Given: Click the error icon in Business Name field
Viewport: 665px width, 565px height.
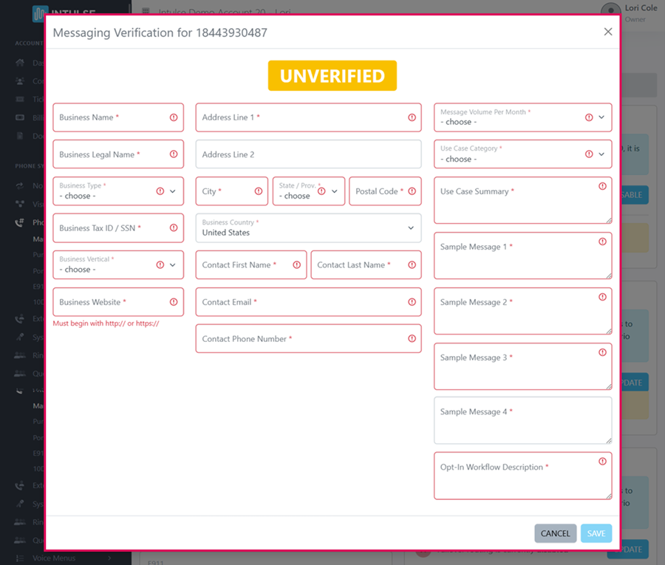Looking at the screenshot, I should (x=174, y=117).
